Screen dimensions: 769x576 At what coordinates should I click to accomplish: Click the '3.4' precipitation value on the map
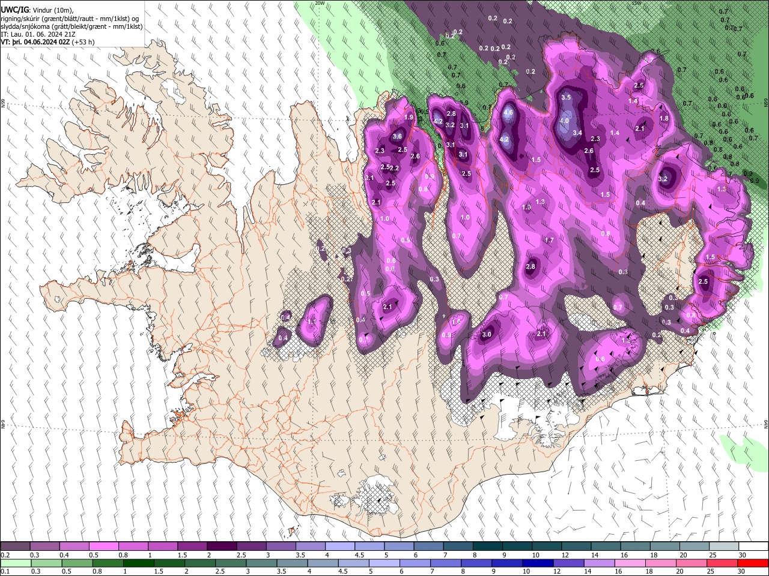coord(577,133)
